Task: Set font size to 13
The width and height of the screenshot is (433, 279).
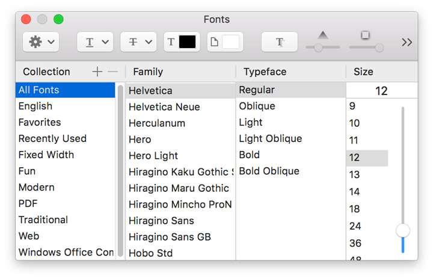Action: coord(367,175)
